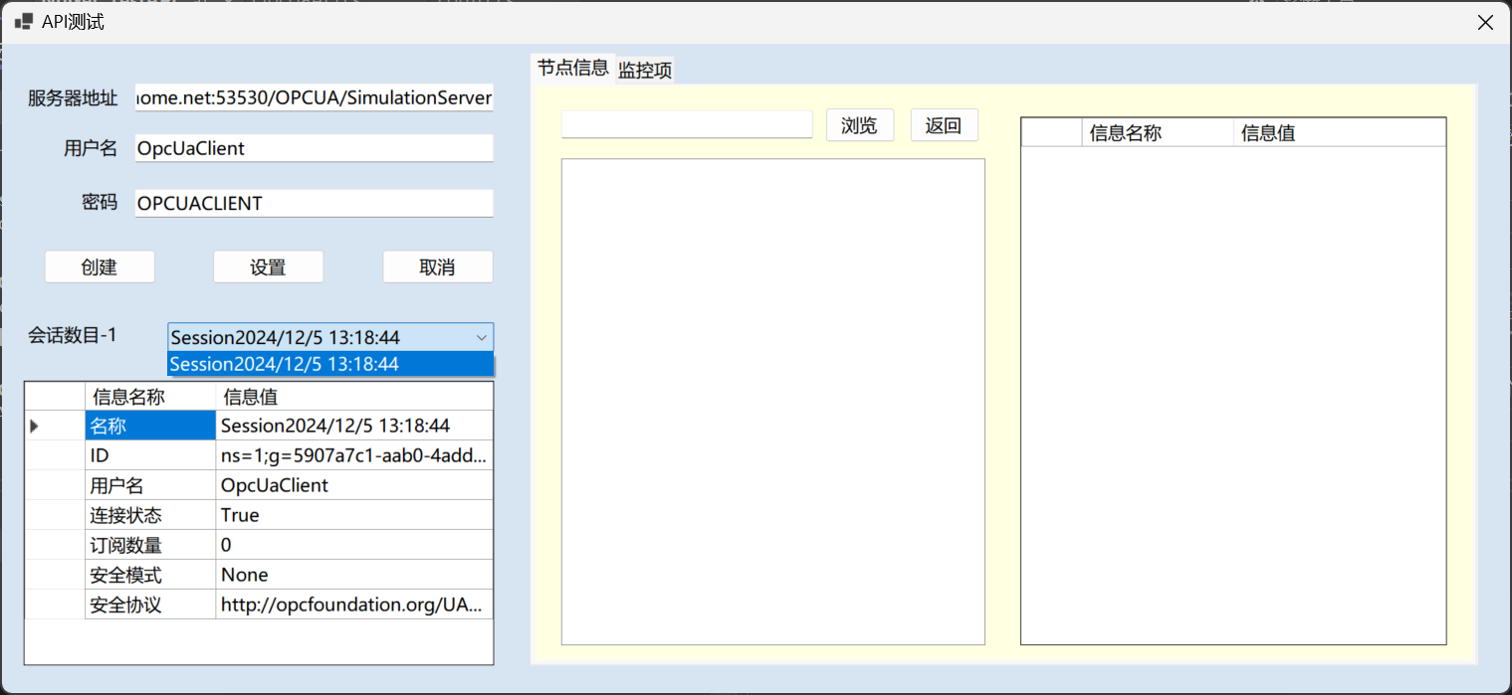Click the 返回 button

click(944, 125)
